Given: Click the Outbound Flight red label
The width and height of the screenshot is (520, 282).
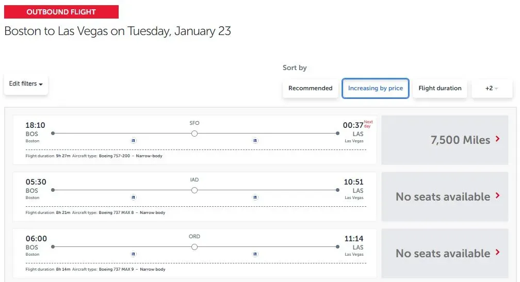Looking at the screenshot, I should point(61,12).
